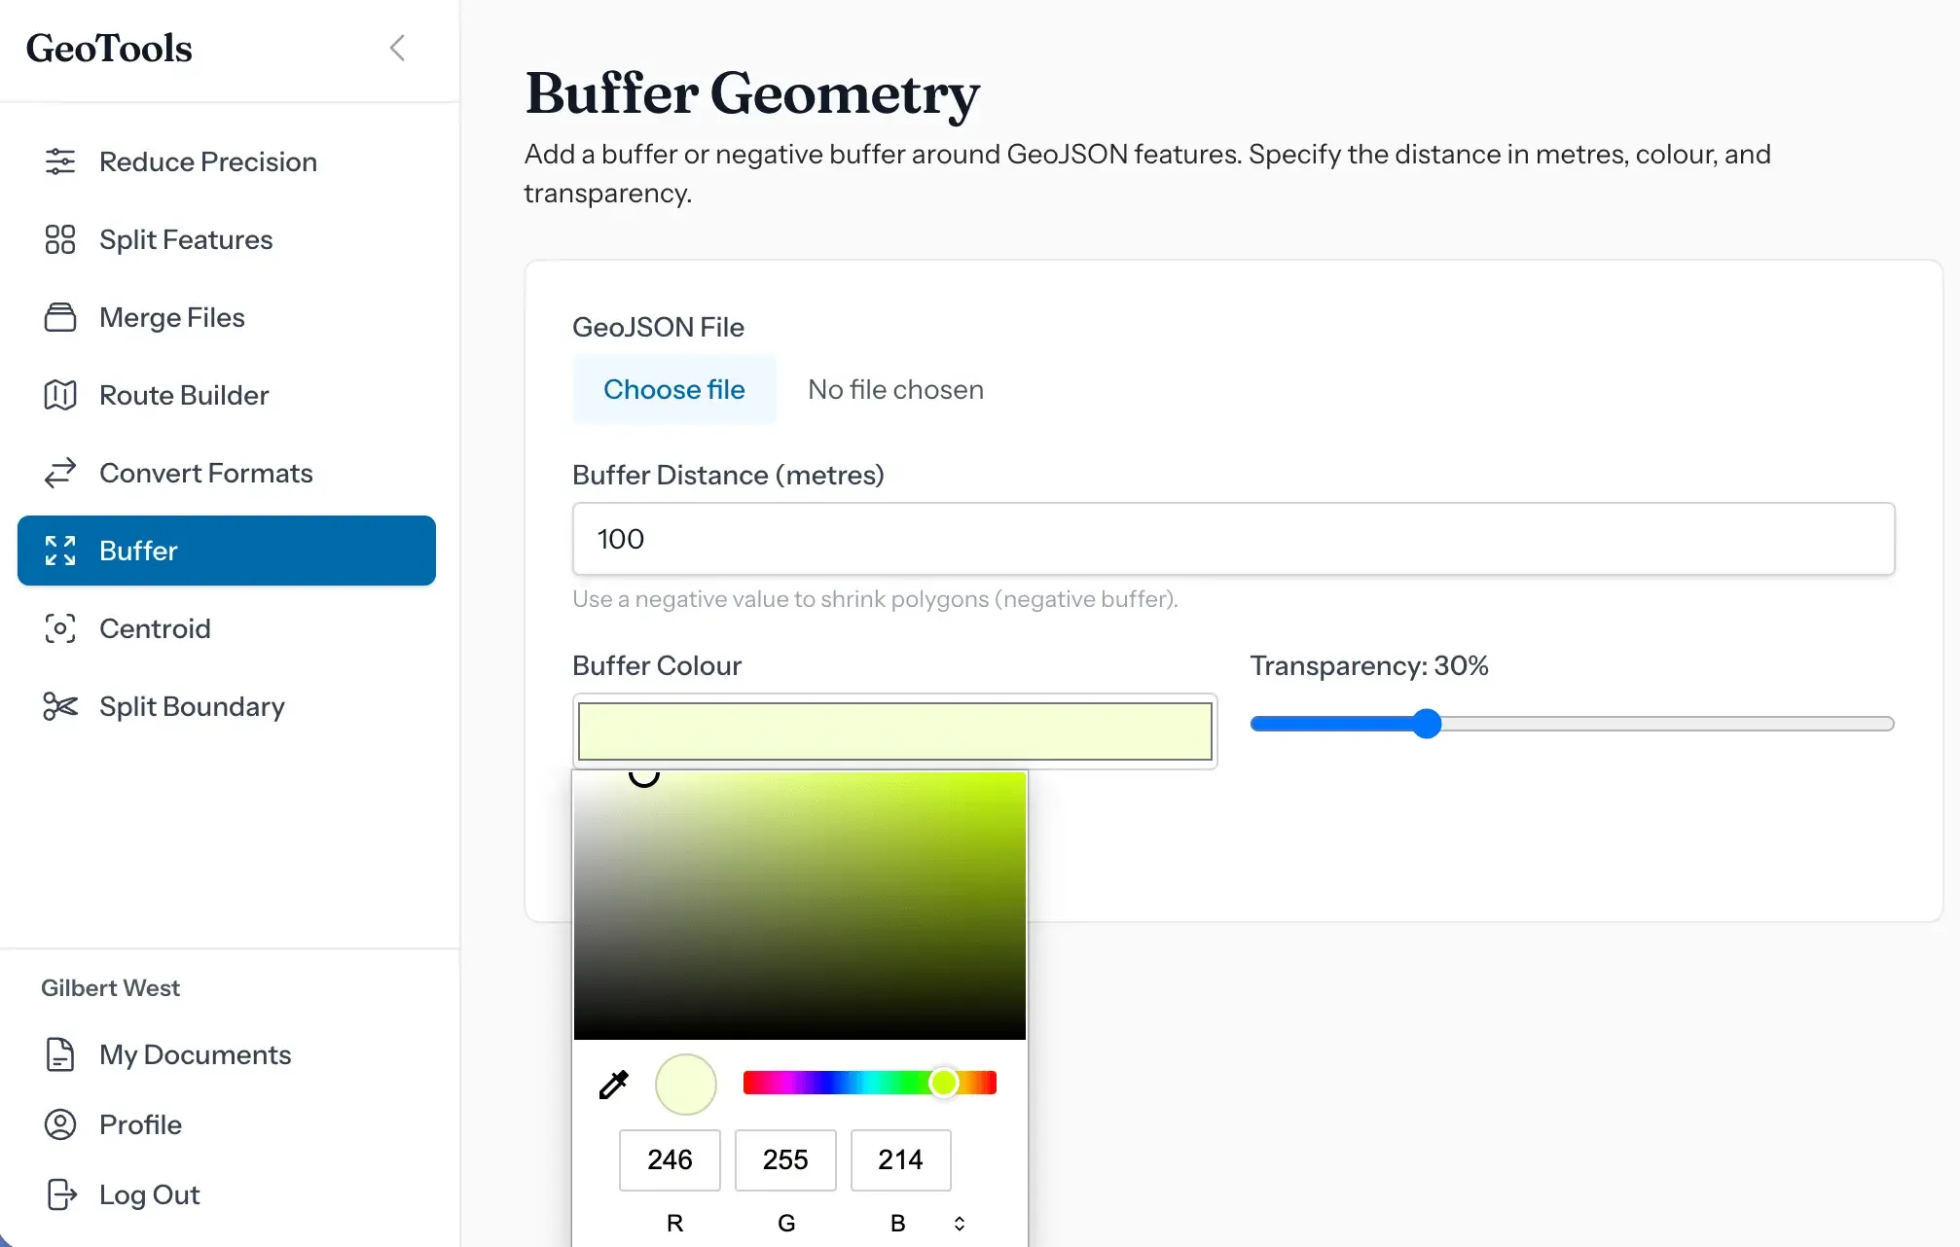Click the Reduce Precision sliders icon
The height and width of the screenshot is (1247, 1960).
[x=60, y=161]
